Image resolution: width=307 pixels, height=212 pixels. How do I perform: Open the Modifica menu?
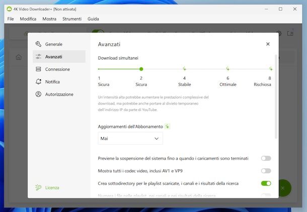click(28, 19)
